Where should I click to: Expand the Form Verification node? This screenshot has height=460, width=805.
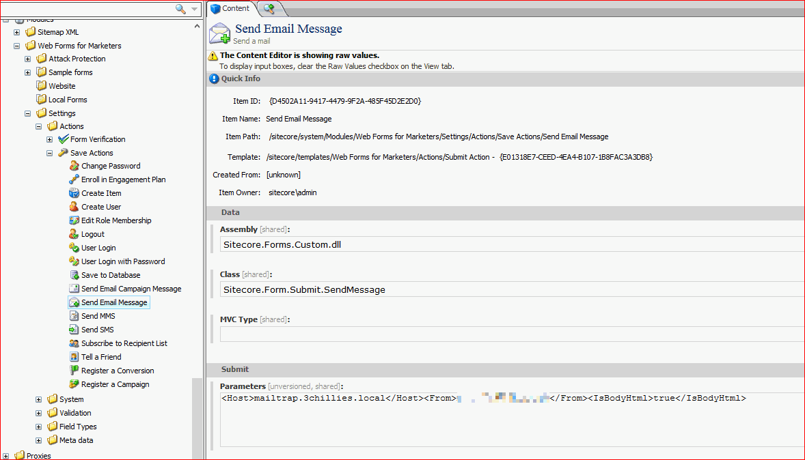point(49,139)
